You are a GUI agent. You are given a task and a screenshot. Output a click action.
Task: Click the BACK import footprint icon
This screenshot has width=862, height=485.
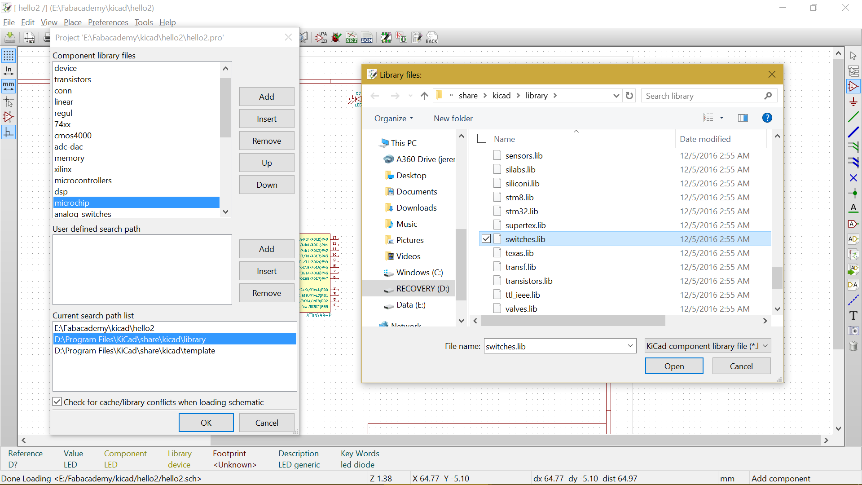point(431,37)
